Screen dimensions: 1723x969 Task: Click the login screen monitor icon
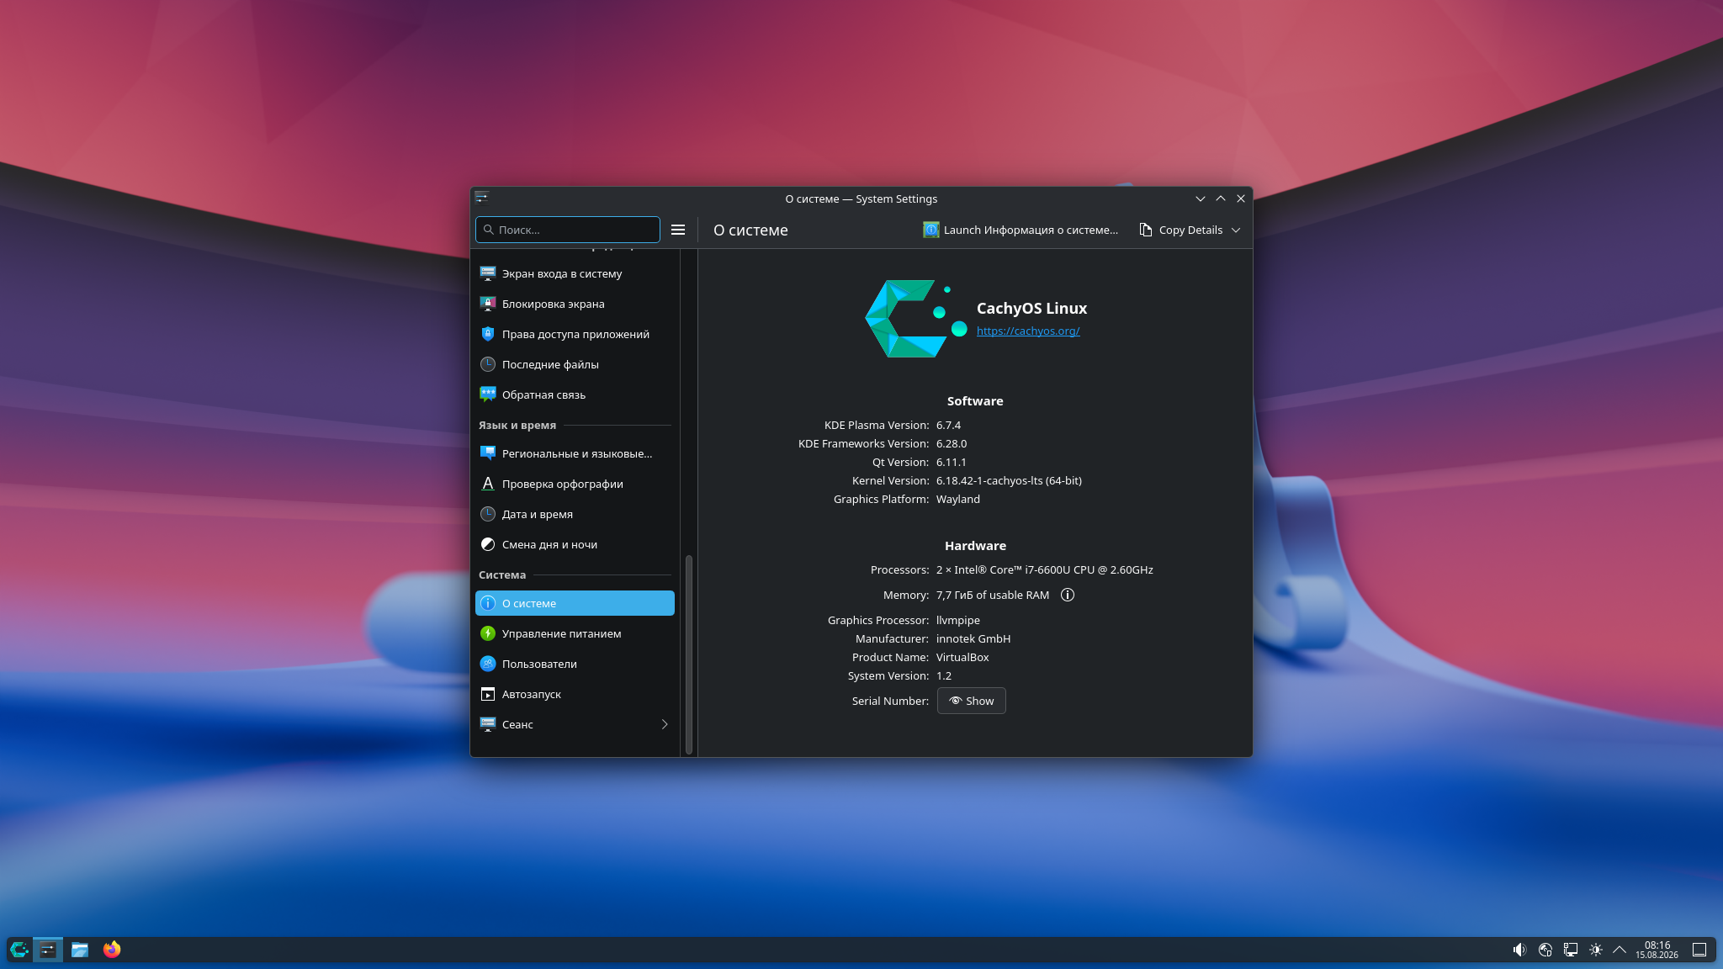pos(488,273)
